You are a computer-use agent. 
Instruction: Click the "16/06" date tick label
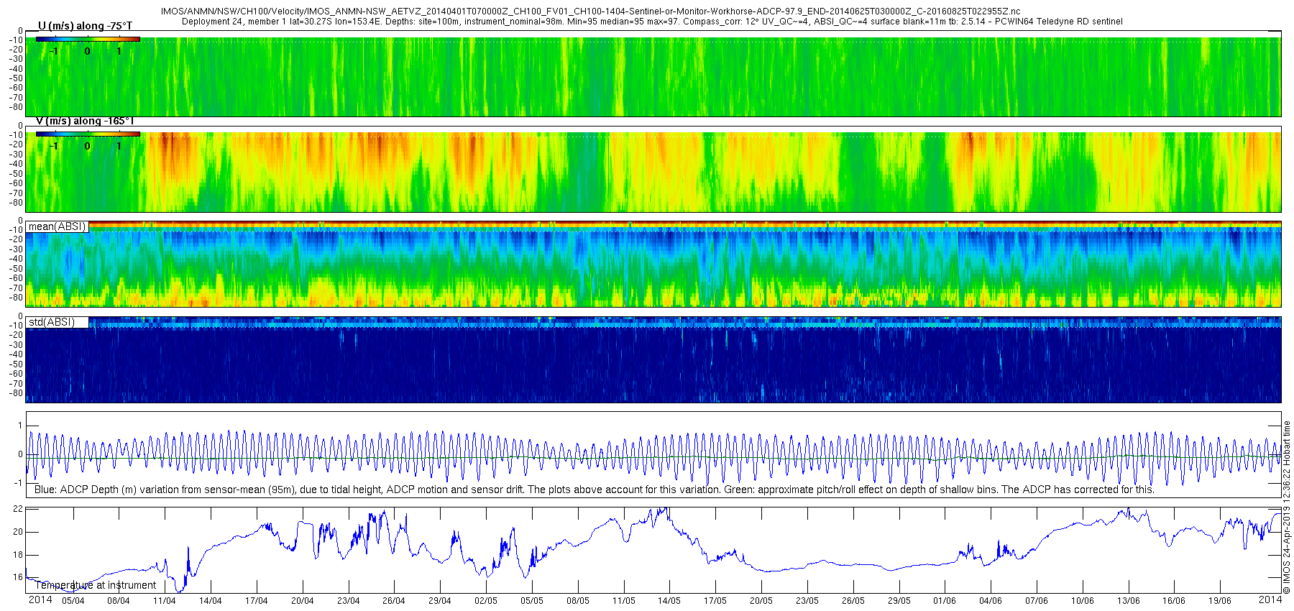tap(1175, 601)
